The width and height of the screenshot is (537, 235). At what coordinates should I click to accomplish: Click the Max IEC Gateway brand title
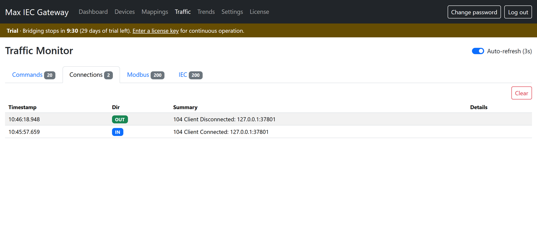click(37, 12)
